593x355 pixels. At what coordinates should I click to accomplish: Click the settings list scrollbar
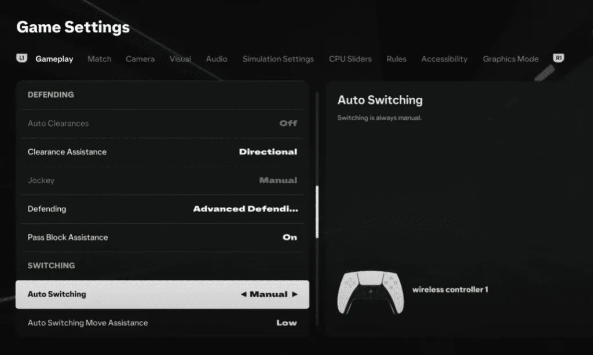pos(317,212)
